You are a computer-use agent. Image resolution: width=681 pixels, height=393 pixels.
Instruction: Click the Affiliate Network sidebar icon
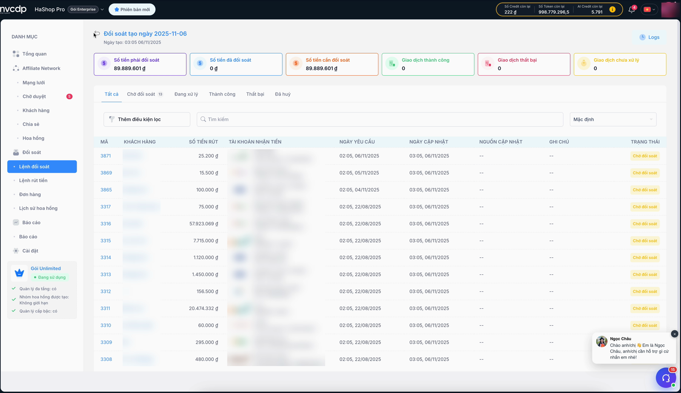[x=16, y=68]
